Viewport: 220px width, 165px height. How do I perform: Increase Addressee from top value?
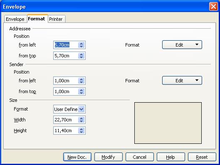[x=82, y=54]
